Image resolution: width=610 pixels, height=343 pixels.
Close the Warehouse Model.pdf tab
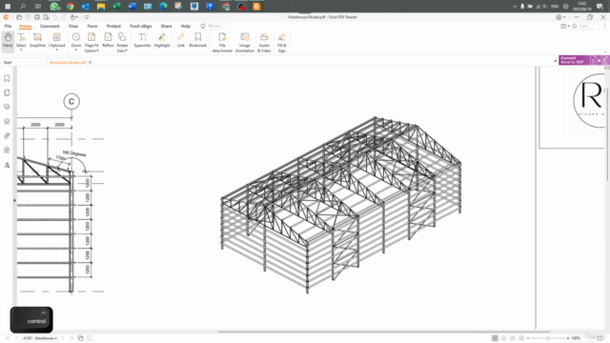click(x=90, y=62)
